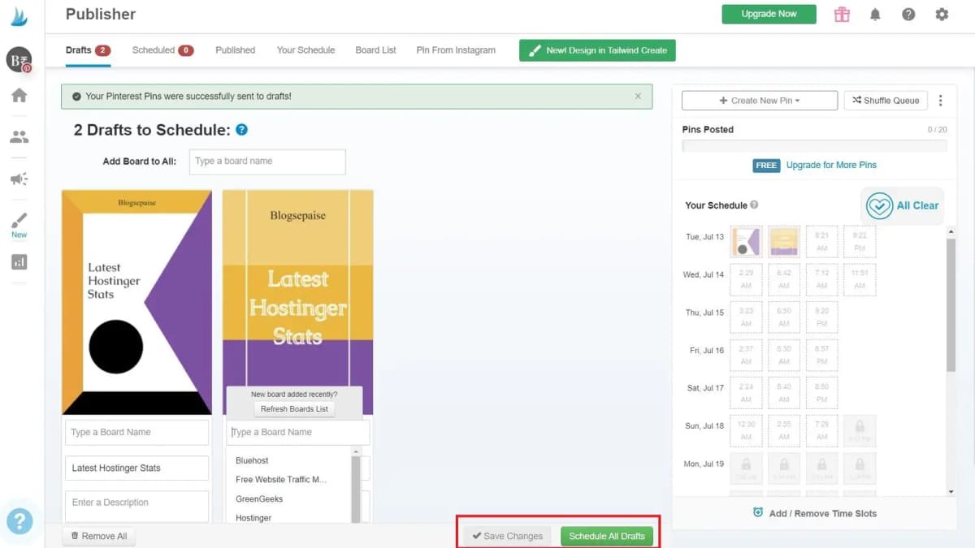Image resolution: width=975 pixels, height=548 pixels.
Task: Dismiss the success notification banner
Action: [638, 96]
